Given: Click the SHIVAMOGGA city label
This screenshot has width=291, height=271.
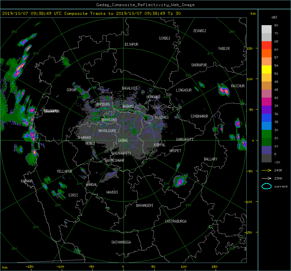Looking at the screenshot, I should tap(121, 242).
